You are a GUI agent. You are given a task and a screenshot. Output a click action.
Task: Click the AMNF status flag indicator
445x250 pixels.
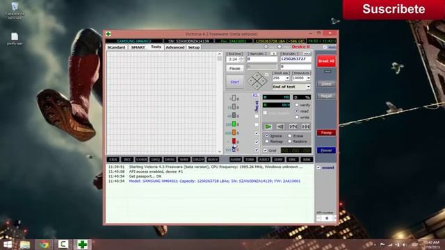tap(236, 160)
